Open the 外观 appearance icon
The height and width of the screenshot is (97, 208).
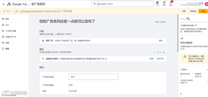pyautogui.click(x=157, y=3)
